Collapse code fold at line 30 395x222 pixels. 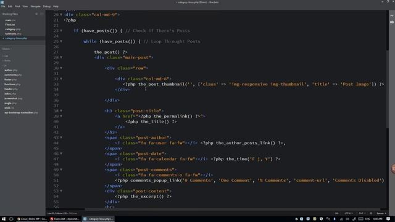[x=61, y=68]
